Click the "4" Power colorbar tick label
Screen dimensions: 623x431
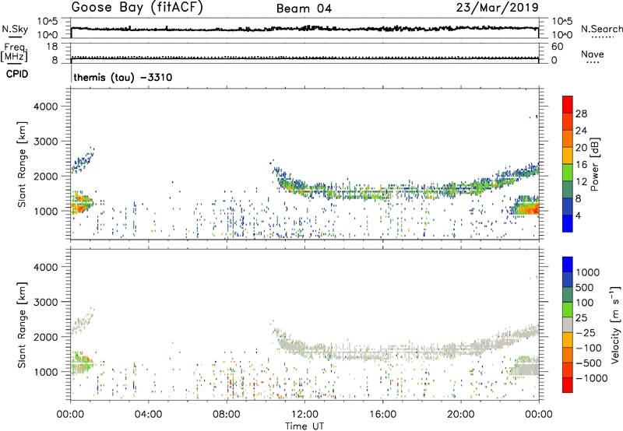pyautogui.click(x=578, y=216)
